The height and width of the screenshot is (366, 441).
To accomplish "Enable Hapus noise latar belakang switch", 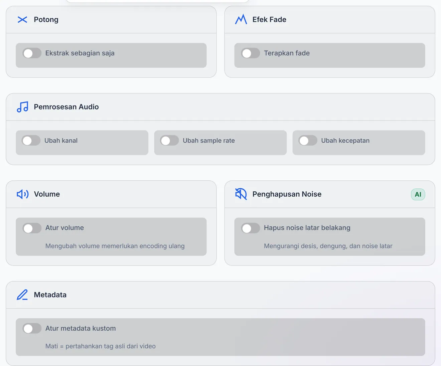I will click(x=251, y=228).
